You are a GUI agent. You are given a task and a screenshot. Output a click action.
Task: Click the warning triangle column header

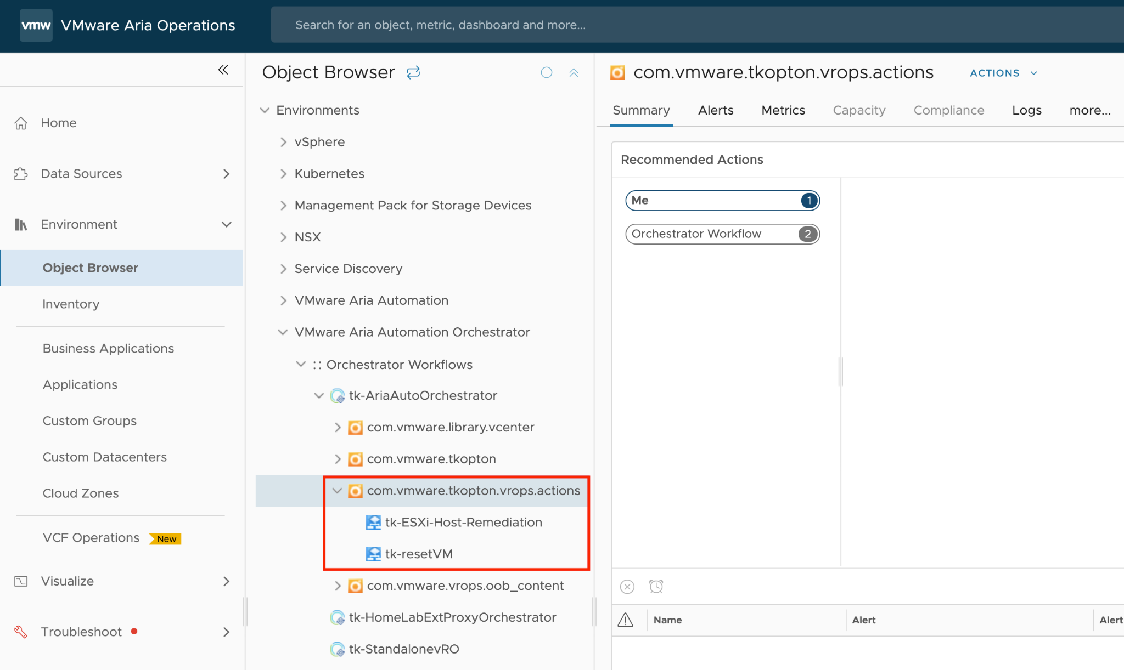point(626,620)
